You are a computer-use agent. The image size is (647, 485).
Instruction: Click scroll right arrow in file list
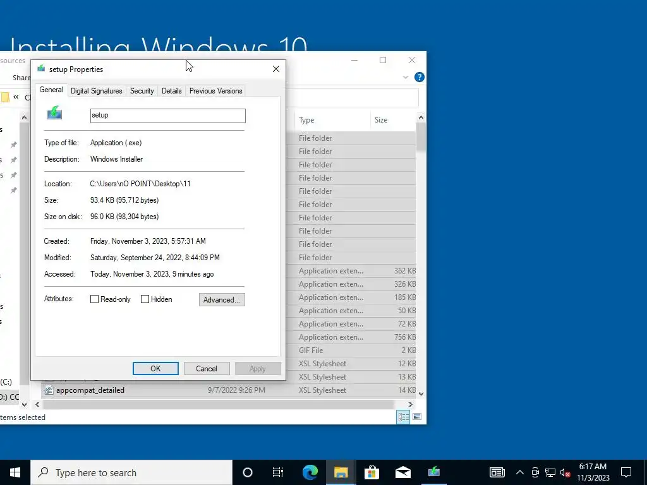coord(411,405)
